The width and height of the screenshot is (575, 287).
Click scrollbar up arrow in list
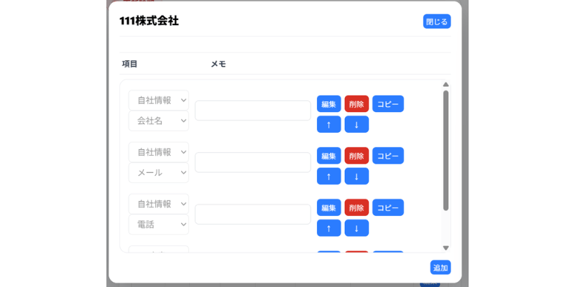pyautogui.click(x=446, y=85)
